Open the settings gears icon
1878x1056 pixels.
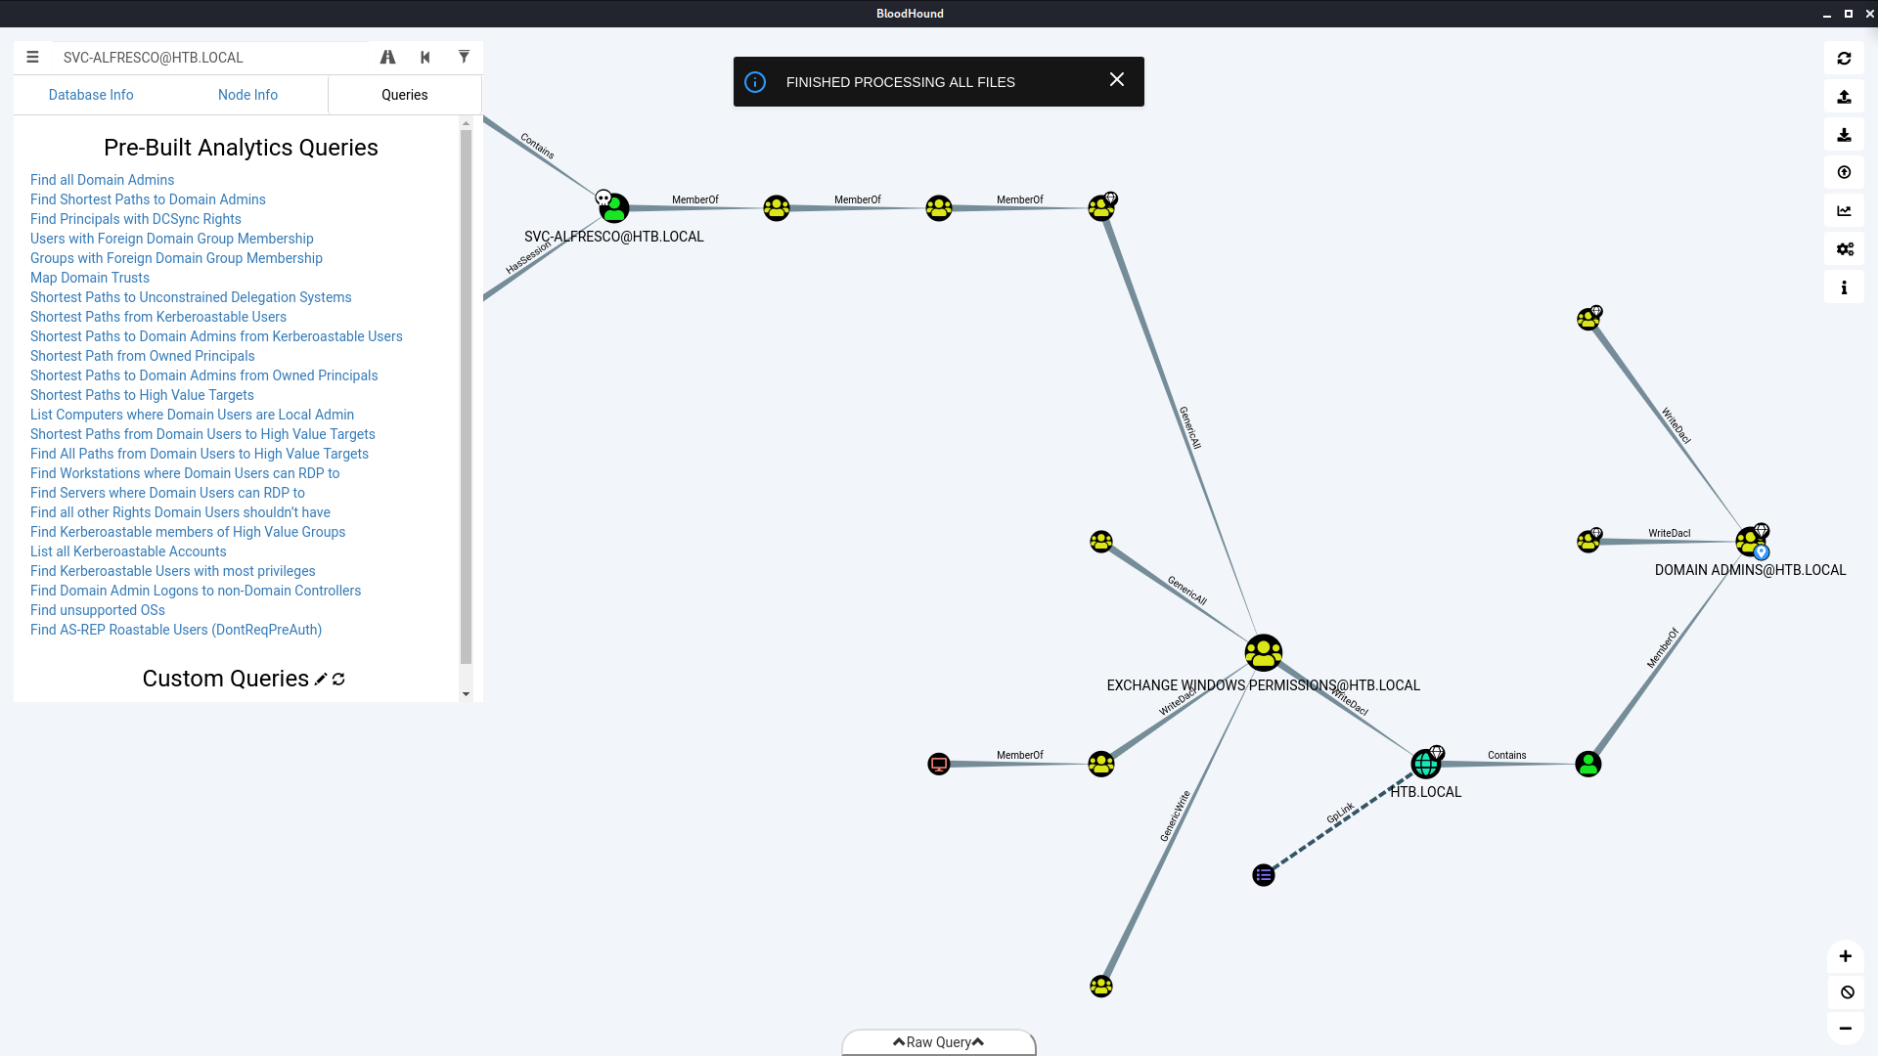[1844, 249]
